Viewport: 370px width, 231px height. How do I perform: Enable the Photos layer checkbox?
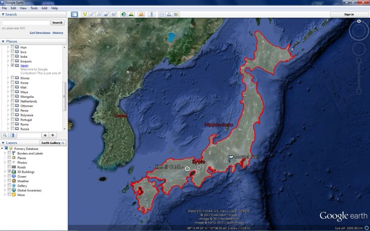click(9, 162)
